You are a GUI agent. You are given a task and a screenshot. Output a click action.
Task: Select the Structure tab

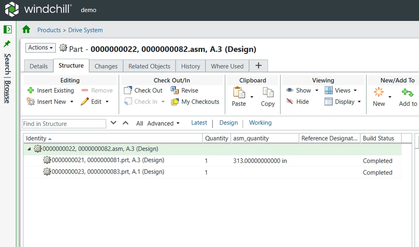pos(71,66)
